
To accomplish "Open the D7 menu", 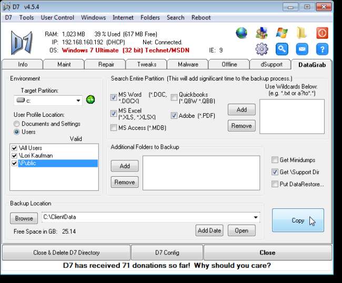I will [8, 17].
